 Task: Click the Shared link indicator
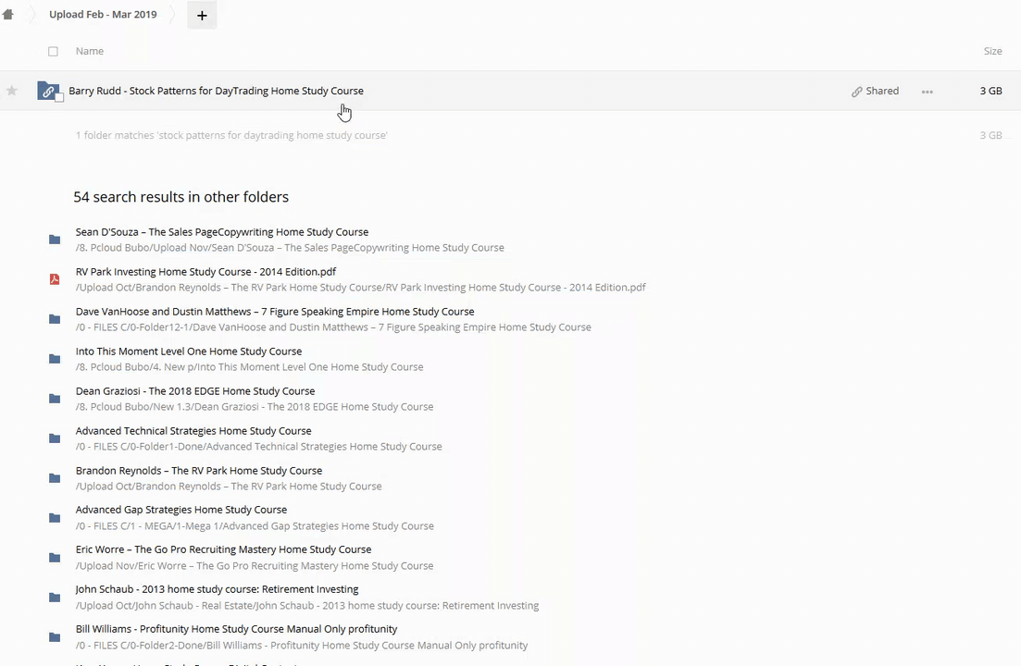click(x=875, y=92)
